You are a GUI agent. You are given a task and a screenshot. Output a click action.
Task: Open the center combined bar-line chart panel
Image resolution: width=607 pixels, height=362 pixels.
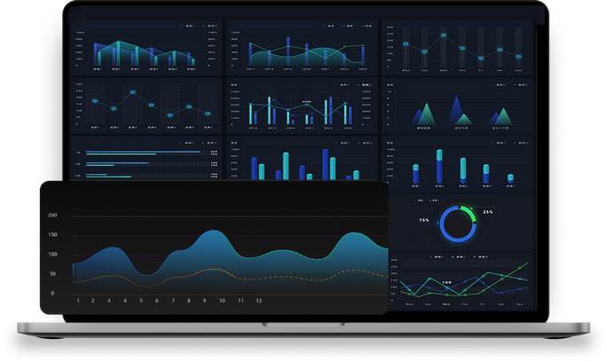coord(302,106)
